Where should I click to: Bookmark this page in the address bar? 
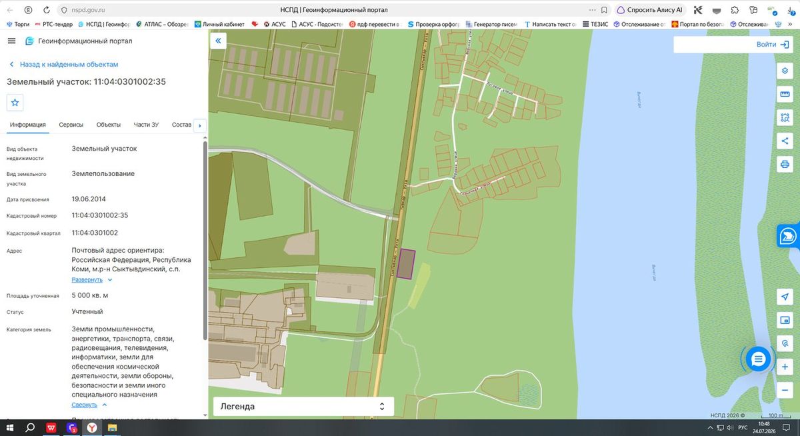click(x=604, y=10)
